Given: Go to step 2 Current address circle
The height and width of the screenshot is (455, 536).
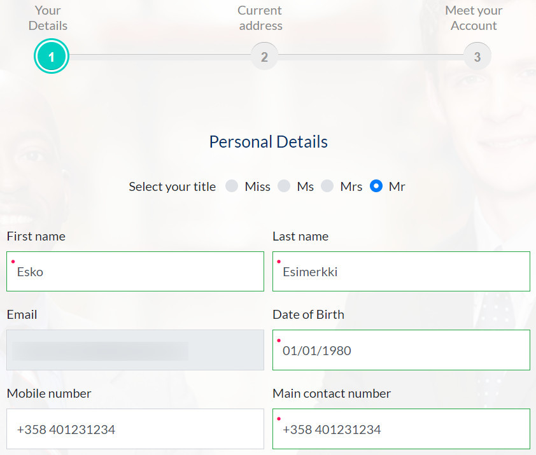Looking at the screenshot, I should coord(264,57).
